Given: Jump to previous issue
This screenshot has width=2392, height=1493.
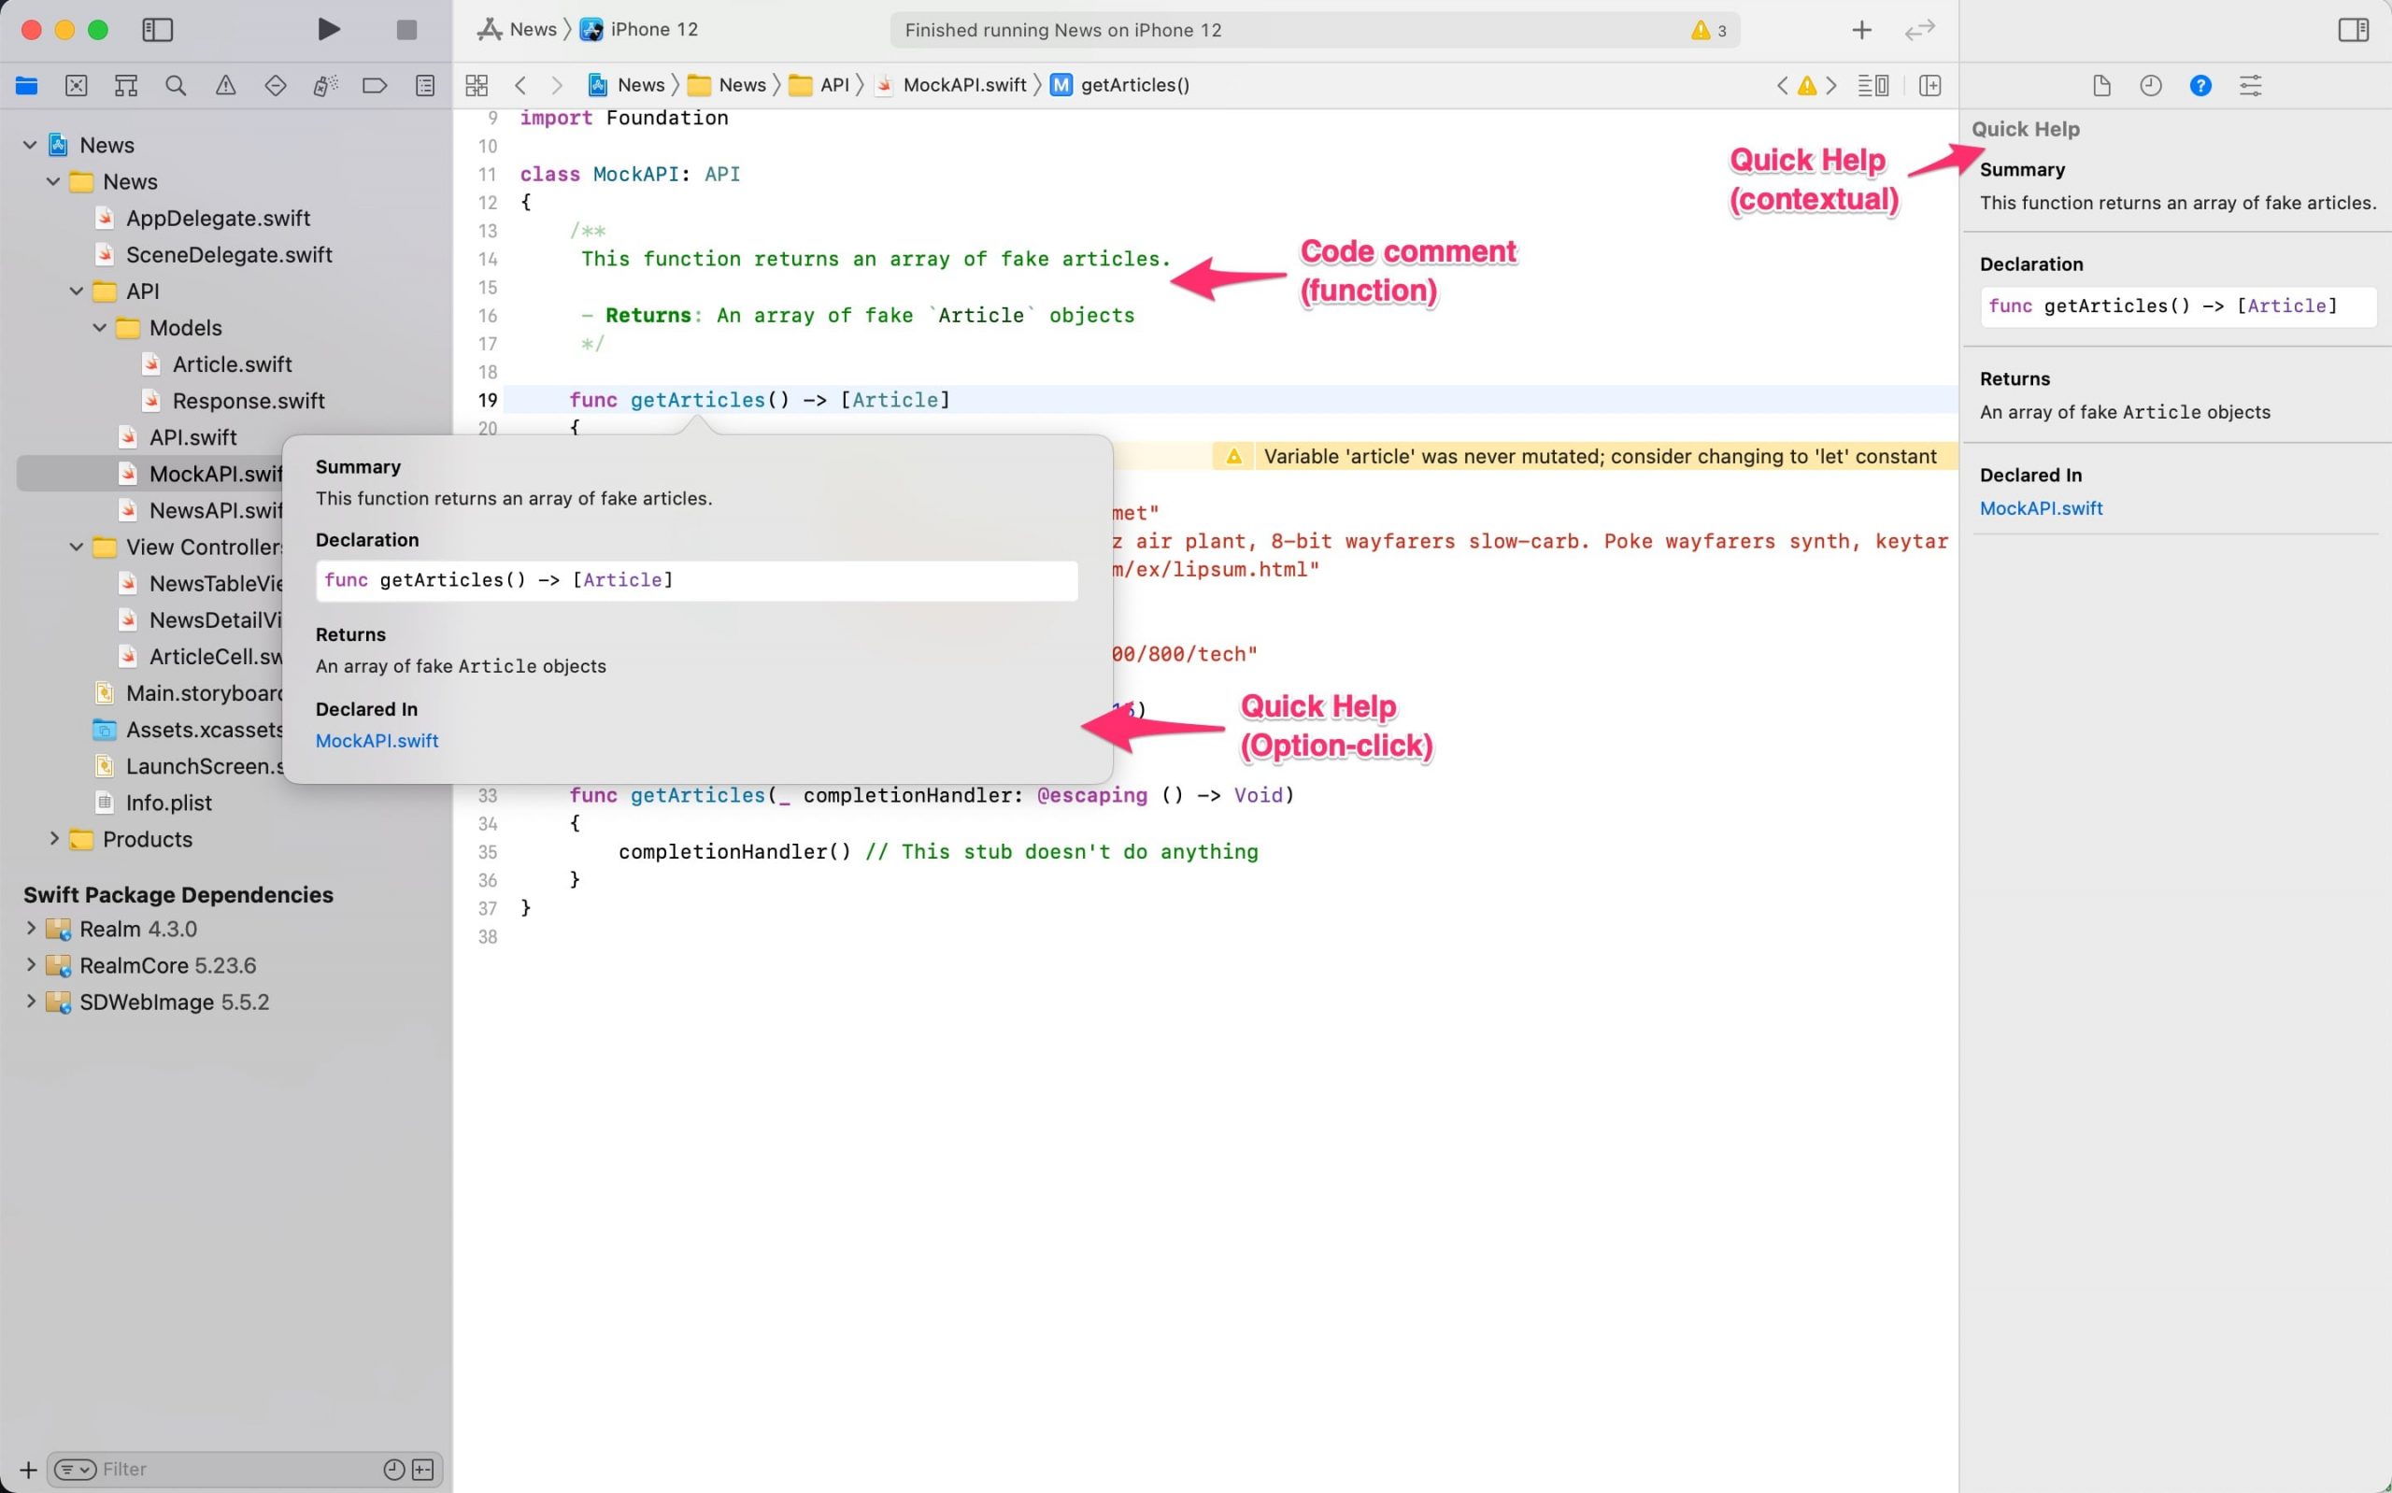Looking at the screenshot, I should [x=1782, y=86].
